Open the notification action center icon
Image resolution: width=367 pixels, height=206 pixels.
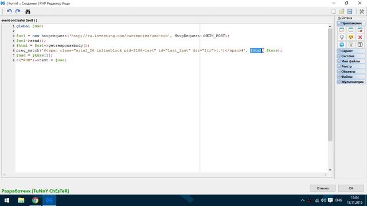pyautogui.click(x=330, y=200)
